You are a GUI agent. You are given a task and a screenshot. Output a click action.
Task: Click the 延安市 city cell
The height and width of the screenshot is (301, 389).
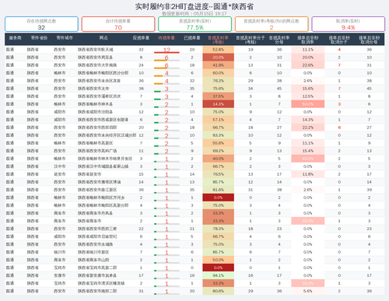click(59, 174)
